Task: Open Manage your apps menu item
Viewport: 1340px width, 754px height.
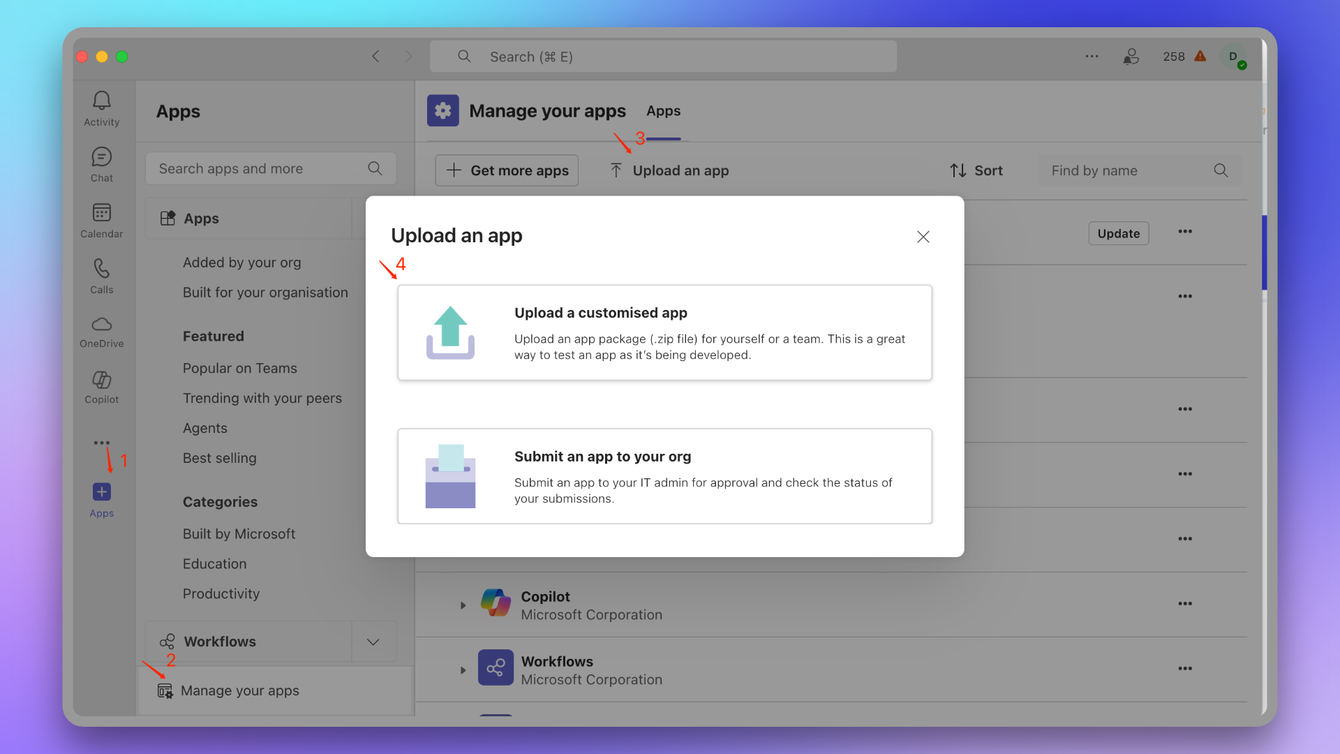Action: (239, 690)
